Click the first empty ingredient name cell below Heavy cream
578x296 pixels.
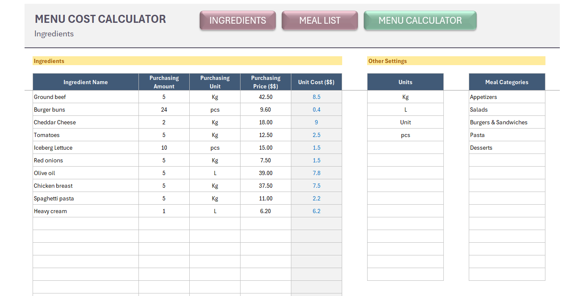tap(86, 224)
